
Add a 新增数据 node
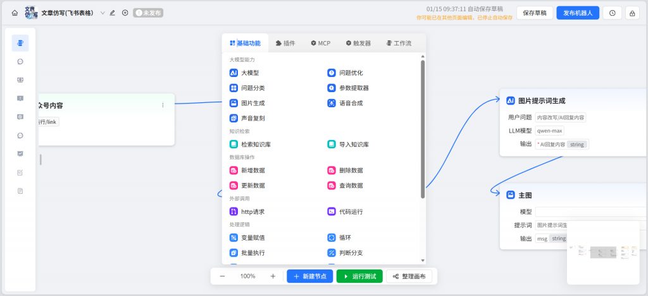[x=247, y=170]
